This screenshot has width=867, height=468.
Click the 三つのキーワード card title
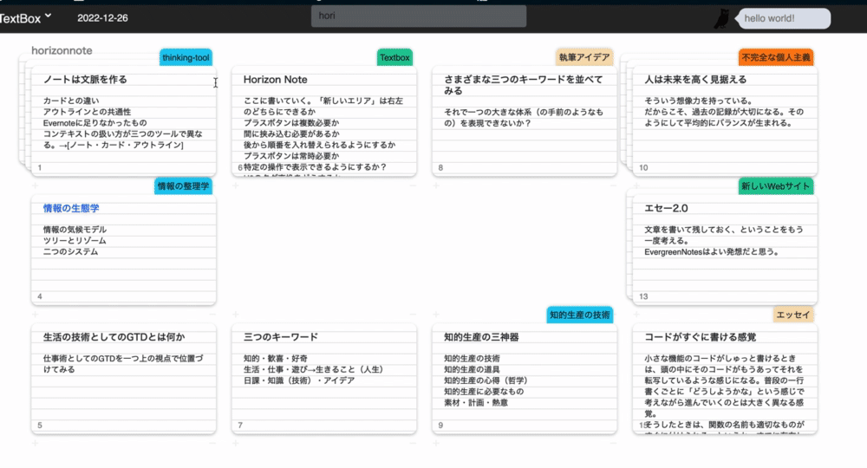point(281,337)
